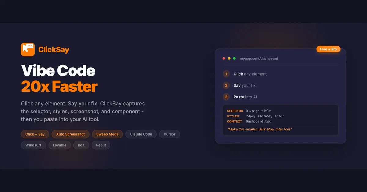Click the "Paste into AI" step text
367x192 pixels.
pyautogui.click(x=245, y=97)
